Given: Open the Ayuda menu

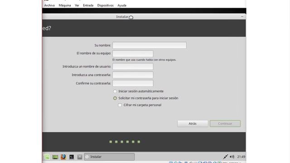Looking at the screenshot, I should (122, 5).
